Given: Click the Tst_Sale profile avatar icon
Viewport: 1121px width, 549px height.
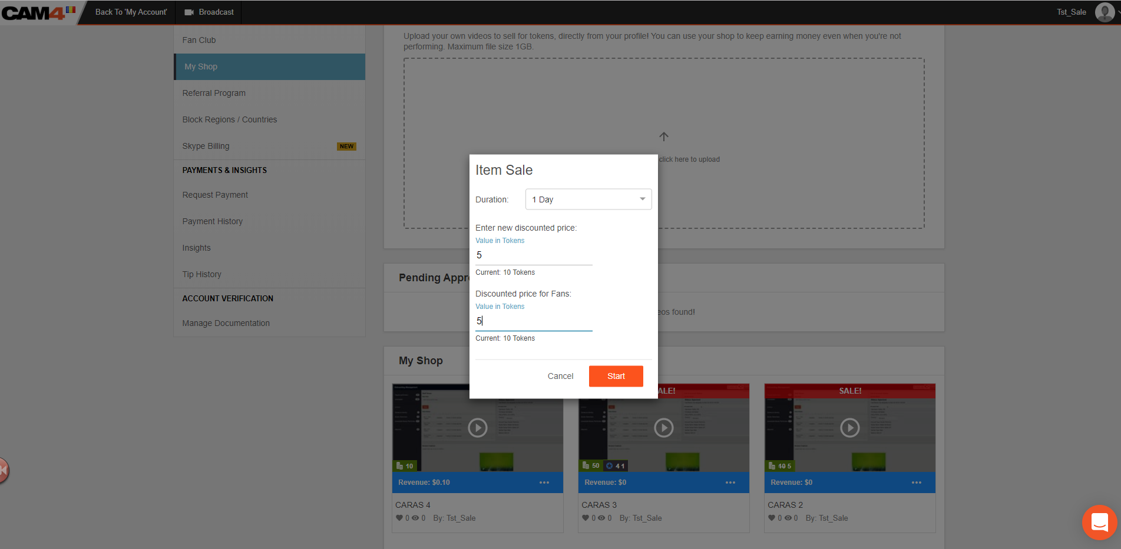Looking at the screenshot, I should 1104,12.
